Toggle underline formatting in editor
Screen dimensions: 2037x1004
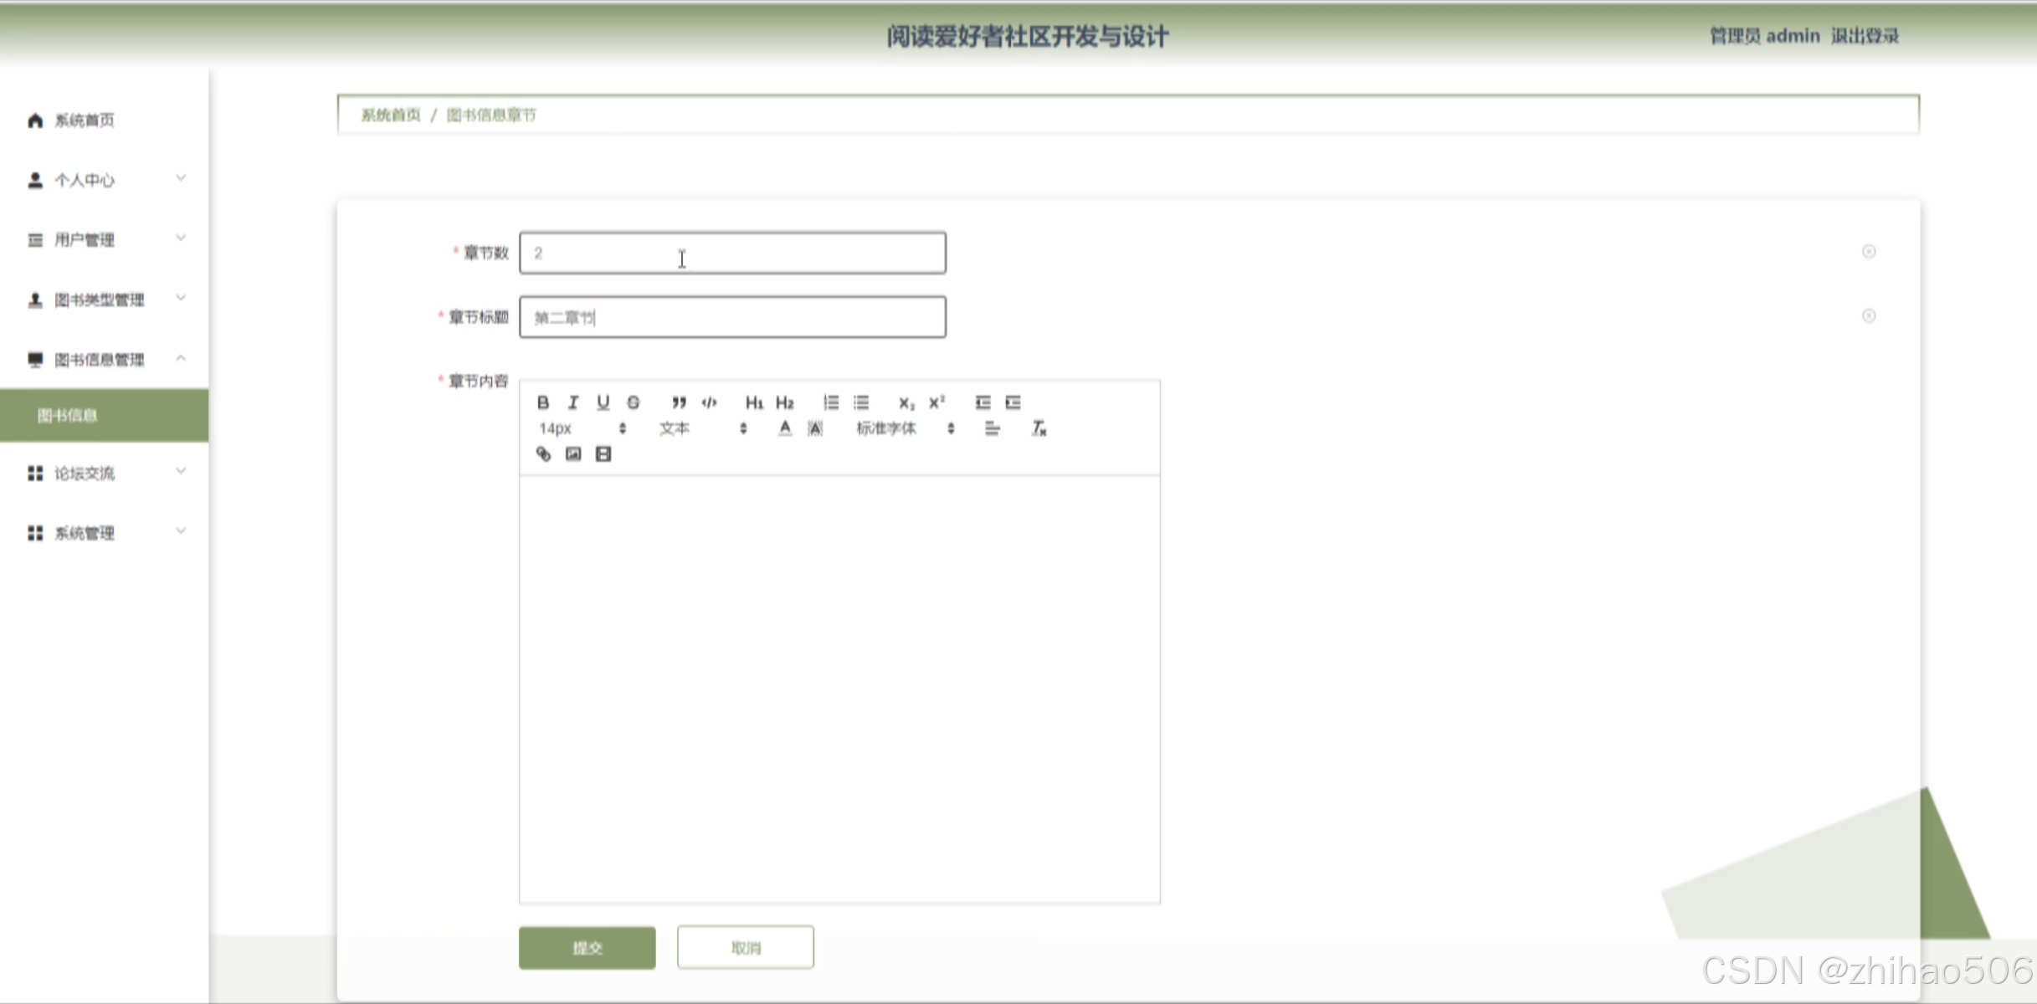[x=603, y=402]
